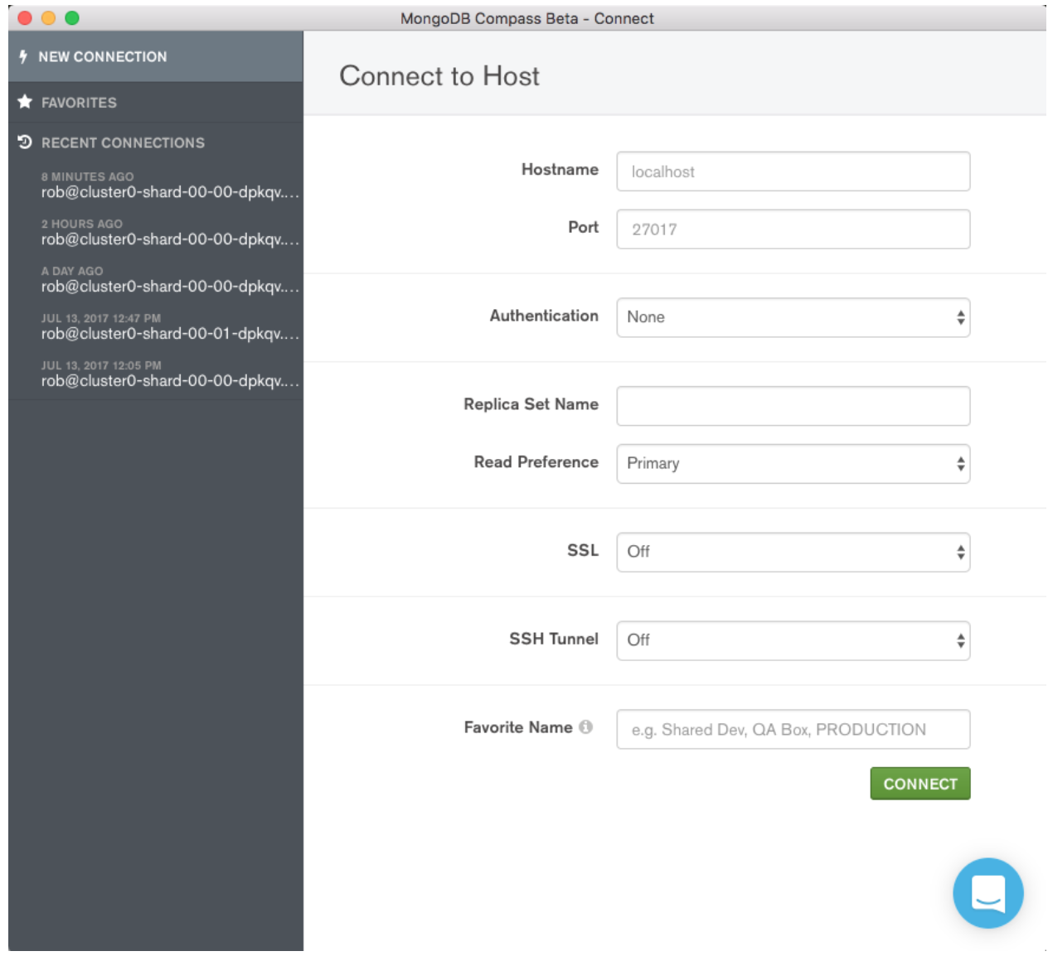The width and height of the screenshot is (1048, 956).
Task: Click the Favorite Name info icon
Action: [x=586, y=727]
